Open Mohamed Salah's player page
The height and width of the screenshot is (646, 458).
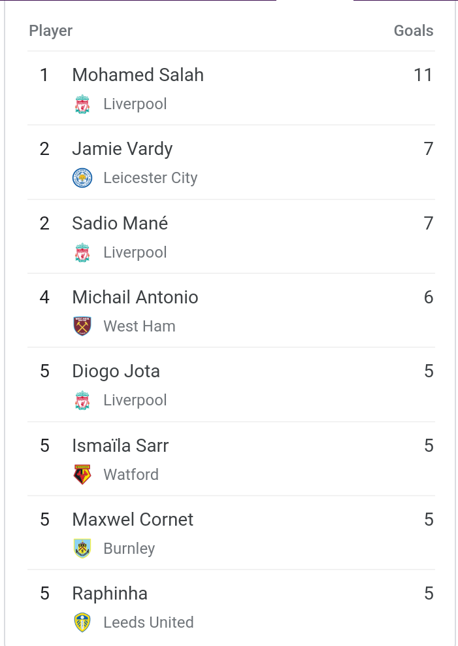tap(138, 75)
